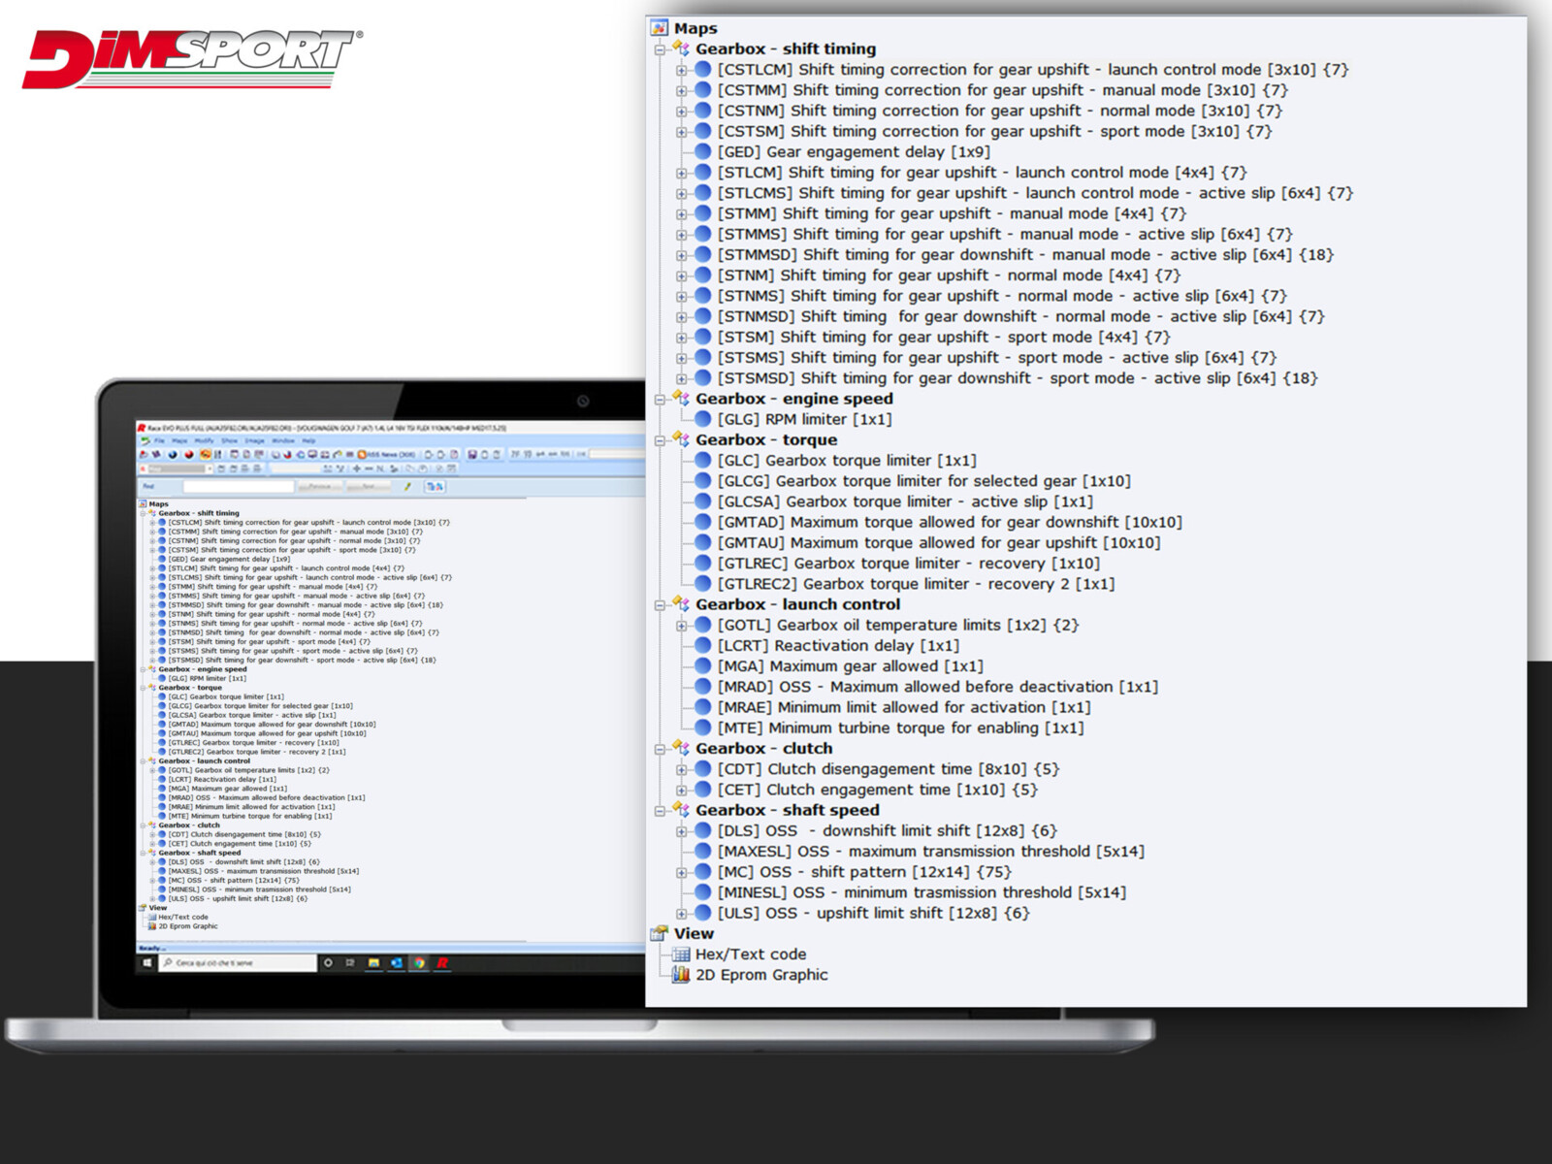Click the red Race EVO taskbar icon
Screen dimensions: 1552x1164
pyautogui.click(x=442, y=963)
